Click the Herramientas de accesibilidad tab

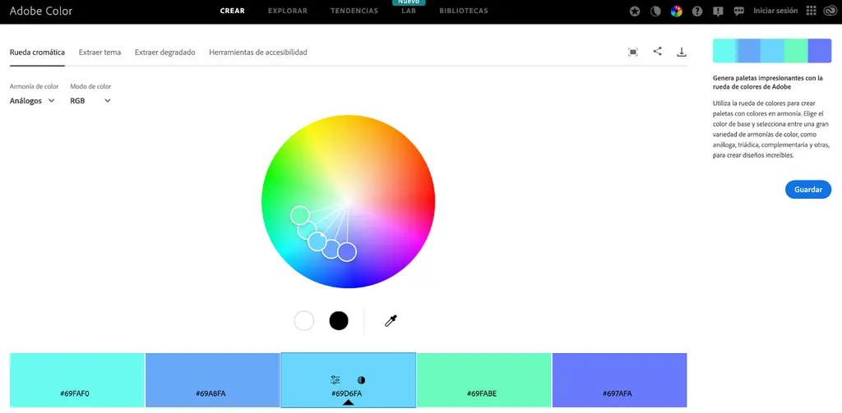(257, 52)
